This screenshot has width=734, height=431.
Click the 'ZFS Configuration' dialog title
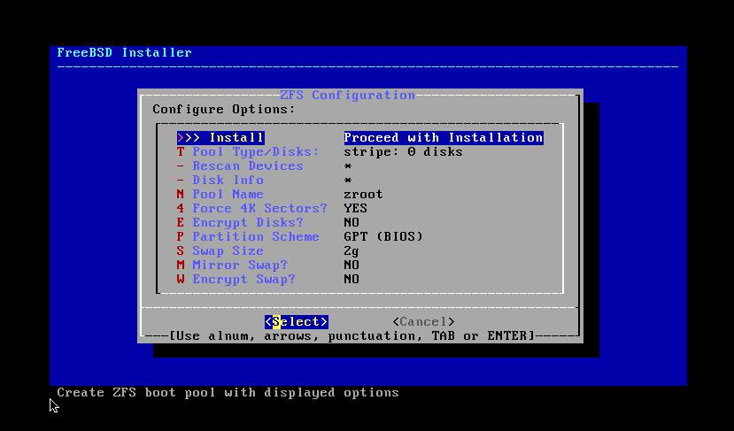click(x=347, y=95)
